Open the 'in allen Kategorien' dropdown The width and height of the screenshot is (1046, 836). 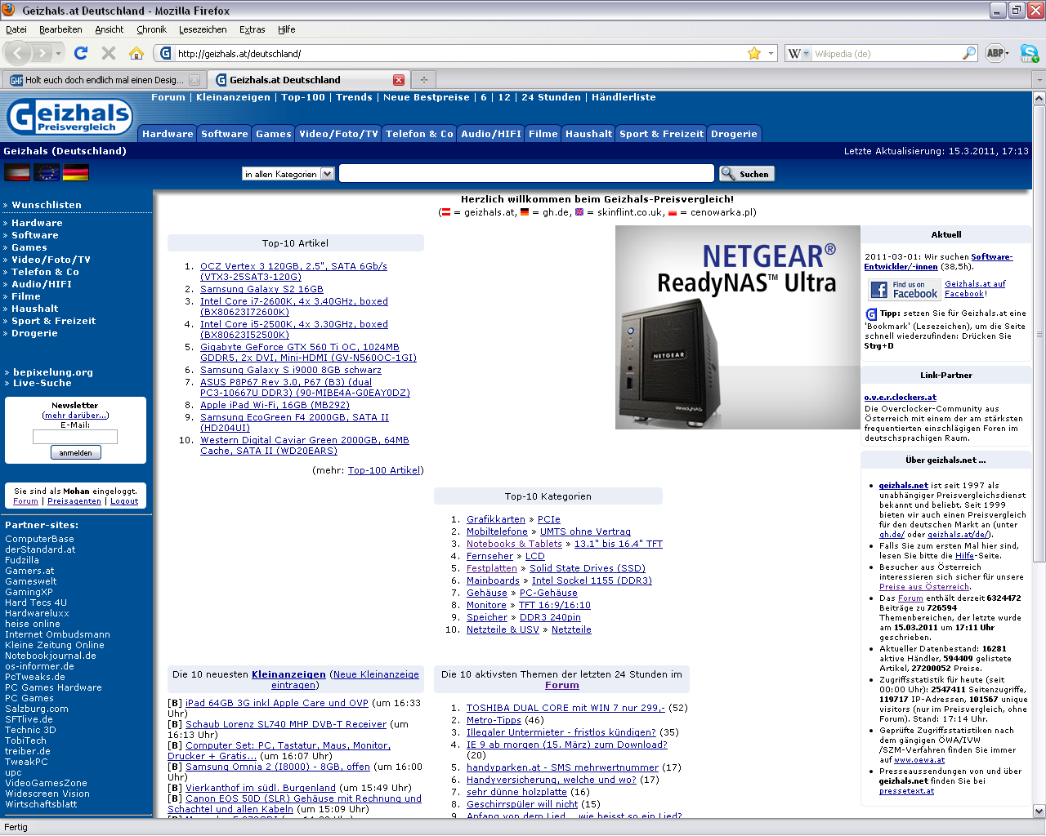click(288, 174)
